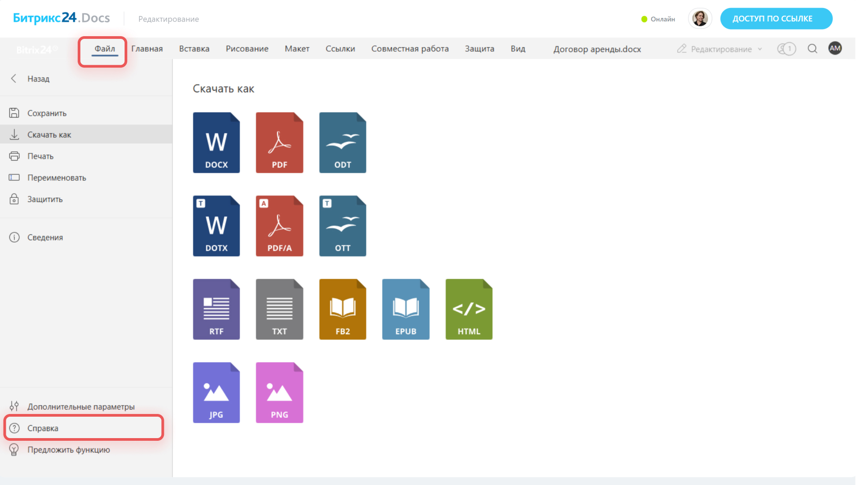860x485 pixels.
Task: Open Справка help item
Action: coord(43,428)
